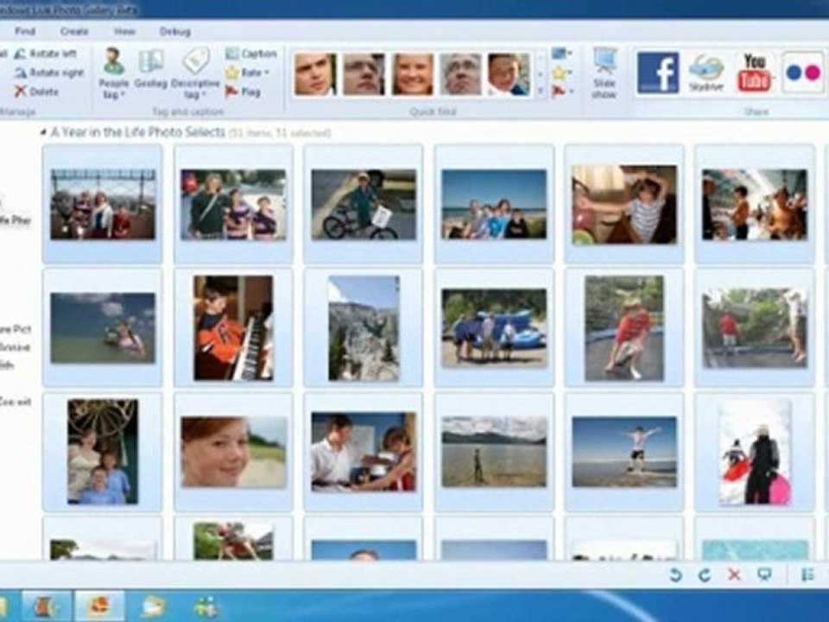Screen dimensions: 829x622
Task: Select the rocky mountain cliff photo
Action: click(364, 328)
